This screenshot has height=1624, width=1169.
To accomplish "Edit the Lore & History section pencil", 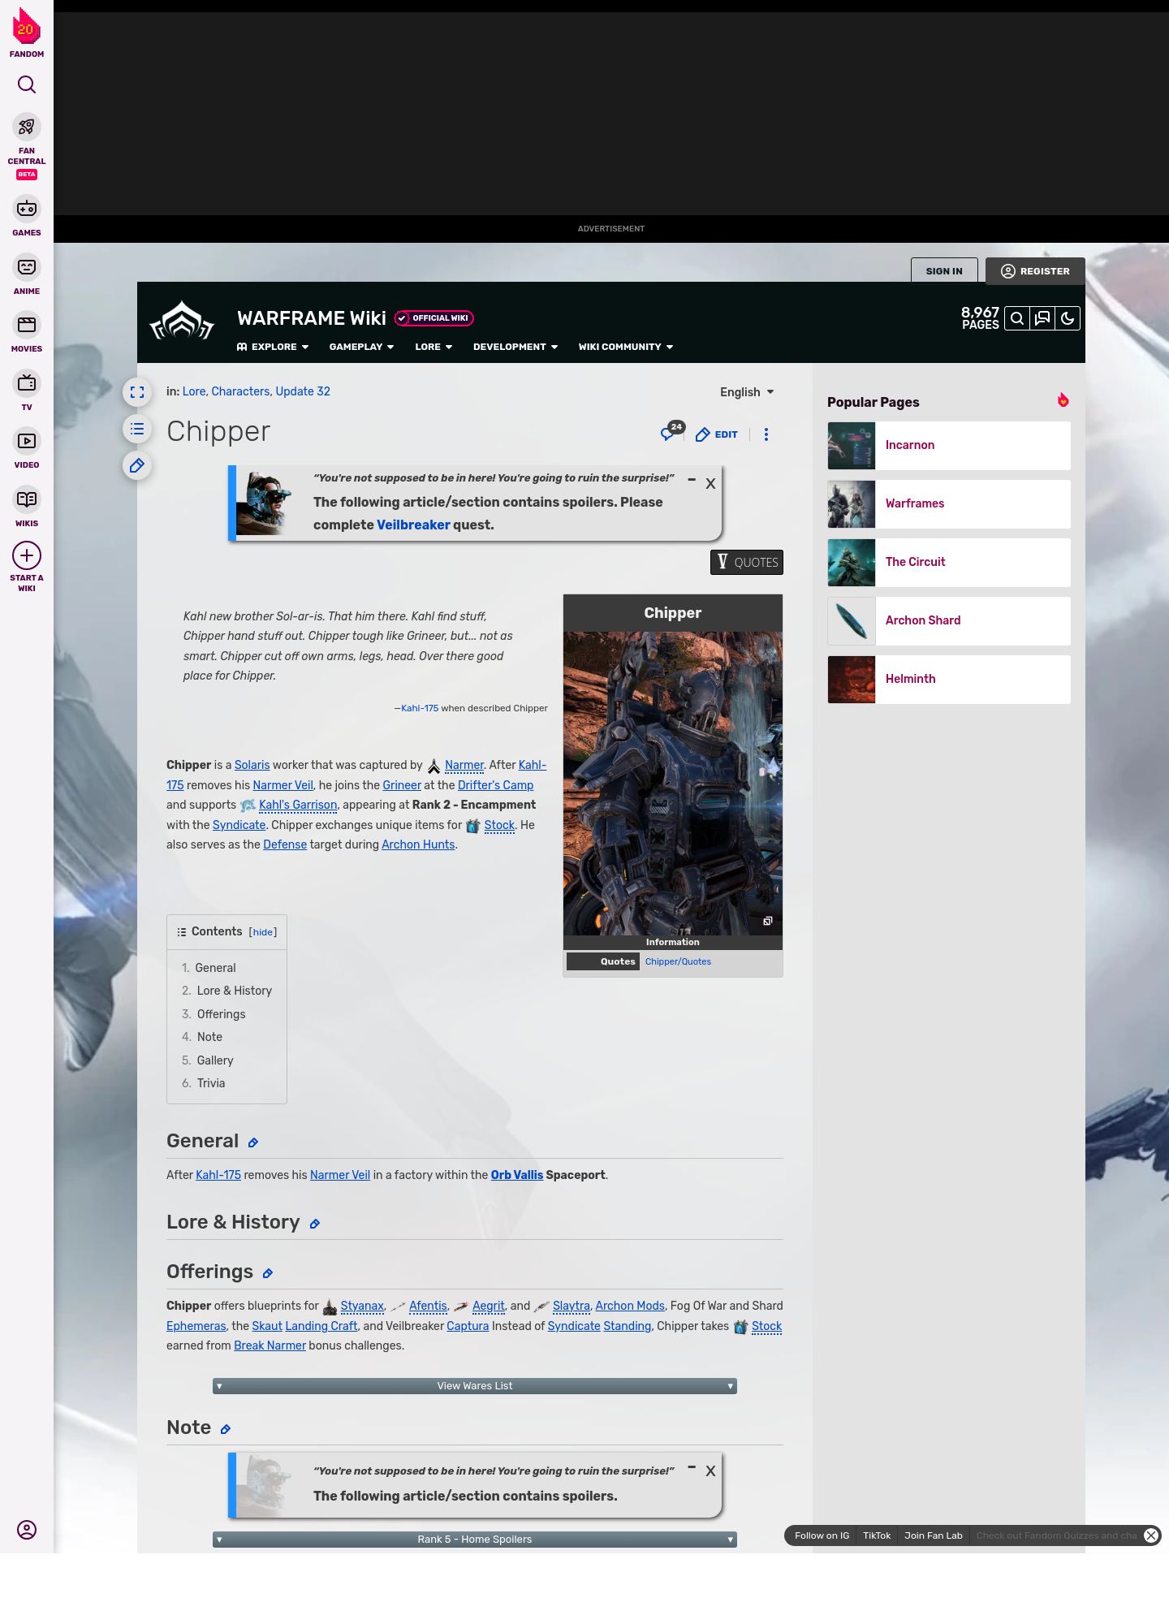I will point(315,1224).
